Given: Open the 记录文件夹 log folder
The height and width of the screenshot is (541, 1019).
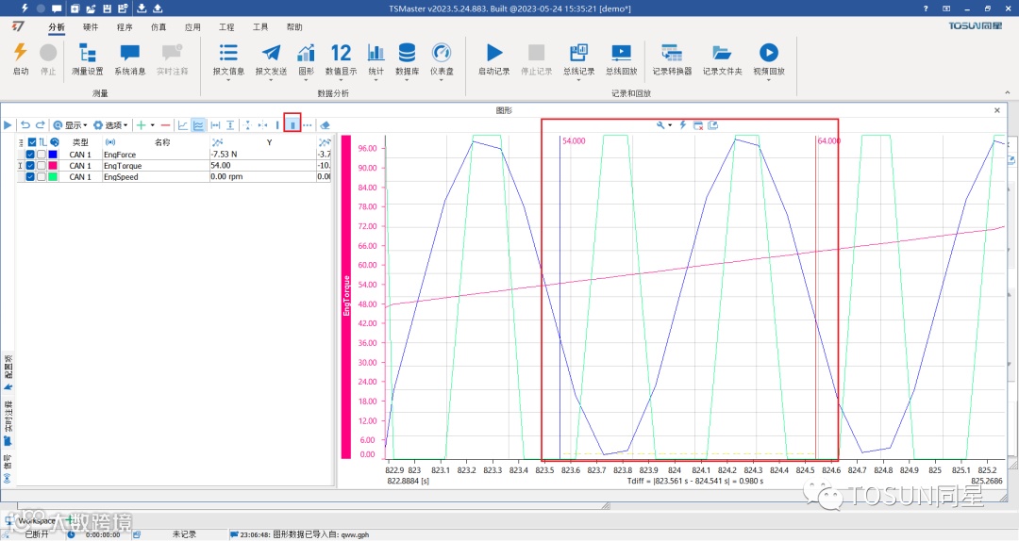Looking at the screenshot, I should (722, 54).
